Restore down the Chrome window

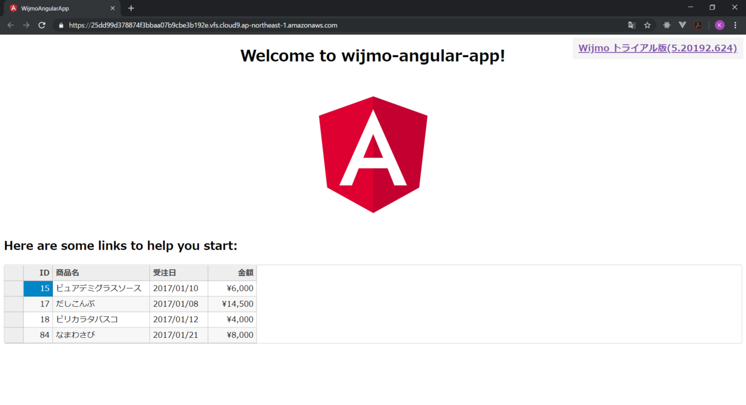[712, 7]
